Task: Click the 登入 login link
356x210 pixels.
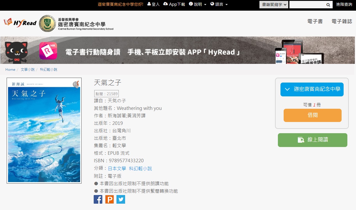Action: pyautogui.click(x=153, y=4)
